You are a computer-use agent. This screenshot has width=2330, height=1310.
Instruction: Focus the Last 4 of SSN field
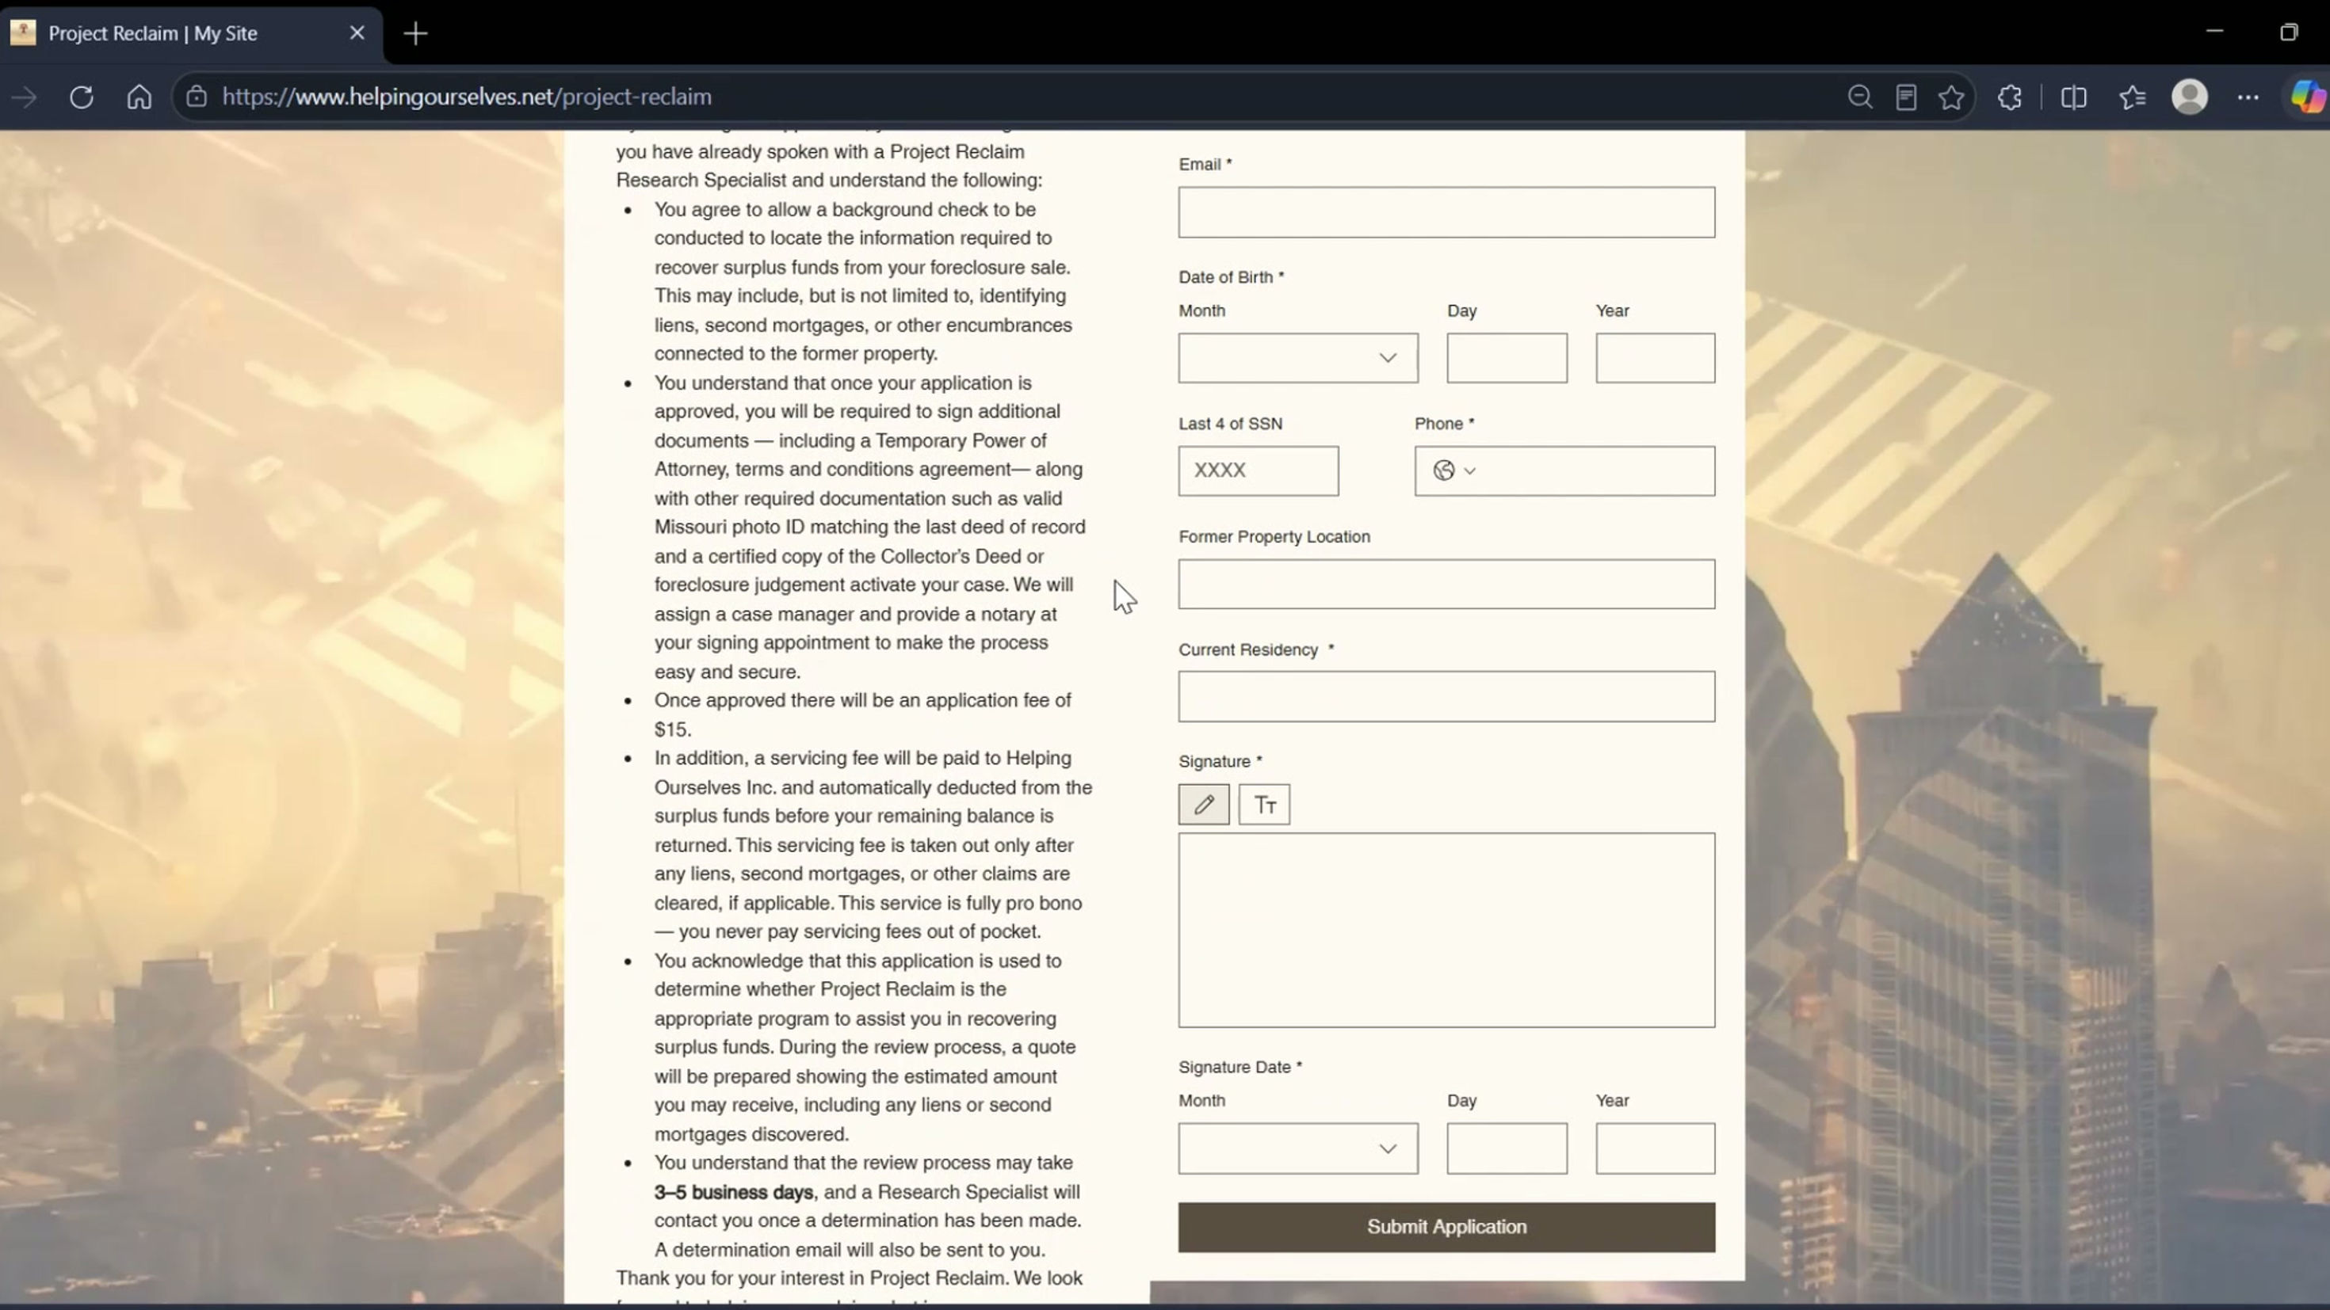1259,470
